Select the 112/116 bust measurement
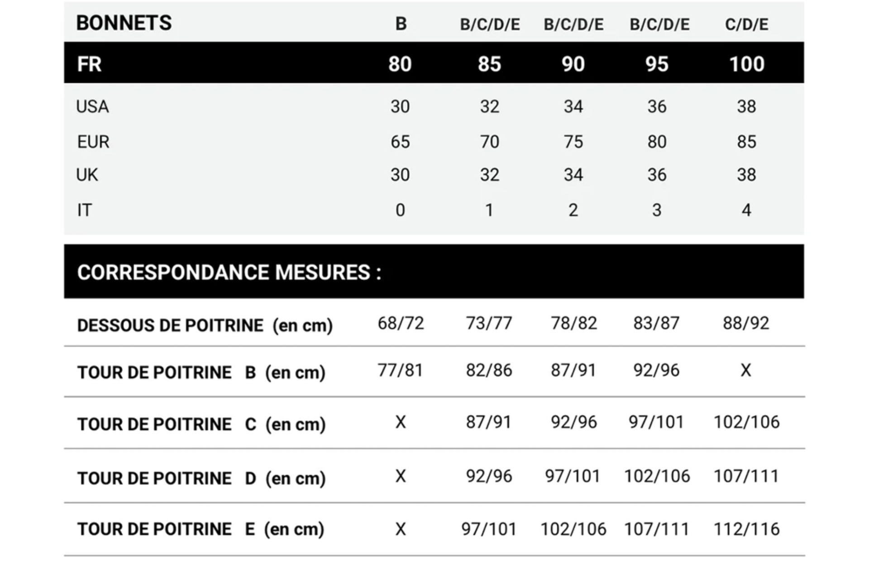 coord(746,529)
